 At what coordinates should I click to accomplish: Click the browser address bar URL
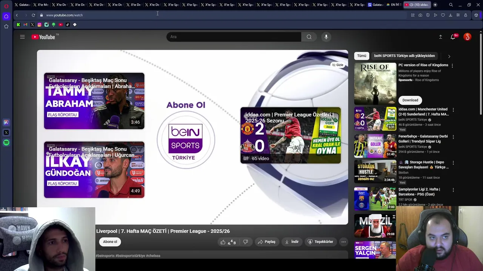tap(64, 15)
